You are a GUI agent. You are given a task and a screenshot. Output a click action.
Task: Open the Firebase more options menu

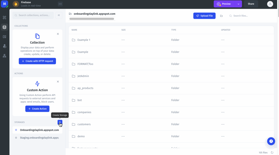pos(60,4)
